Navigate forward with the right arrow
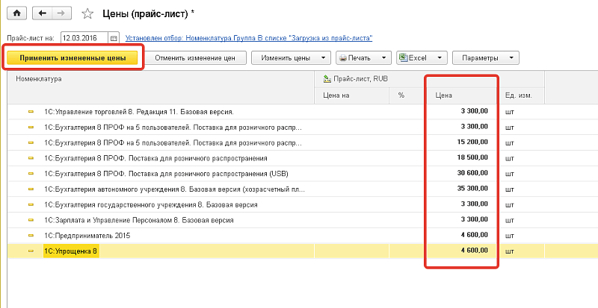598x308 pixels. coord(61,13)
